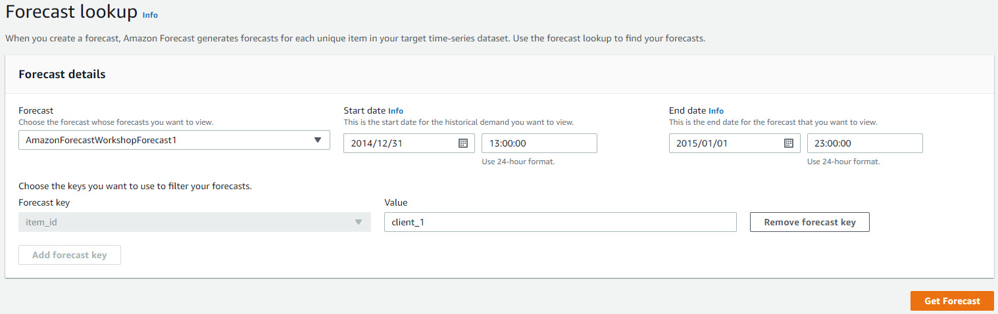
Task: Open the Info link next to End date
Action: click(716, 111)
